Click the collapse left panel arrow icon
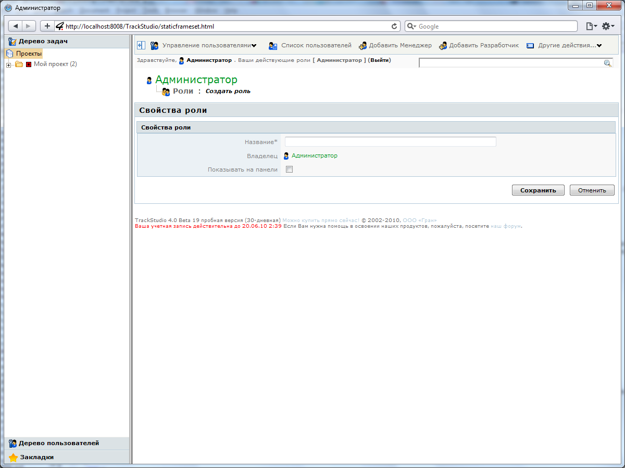Image resolution: width=625 pixels, height=468 pixels. 141,45
